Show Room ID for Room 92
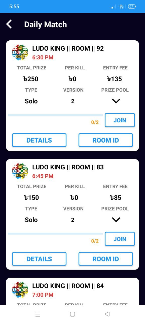Screen dimensions: 145x323 click(106, 140)
